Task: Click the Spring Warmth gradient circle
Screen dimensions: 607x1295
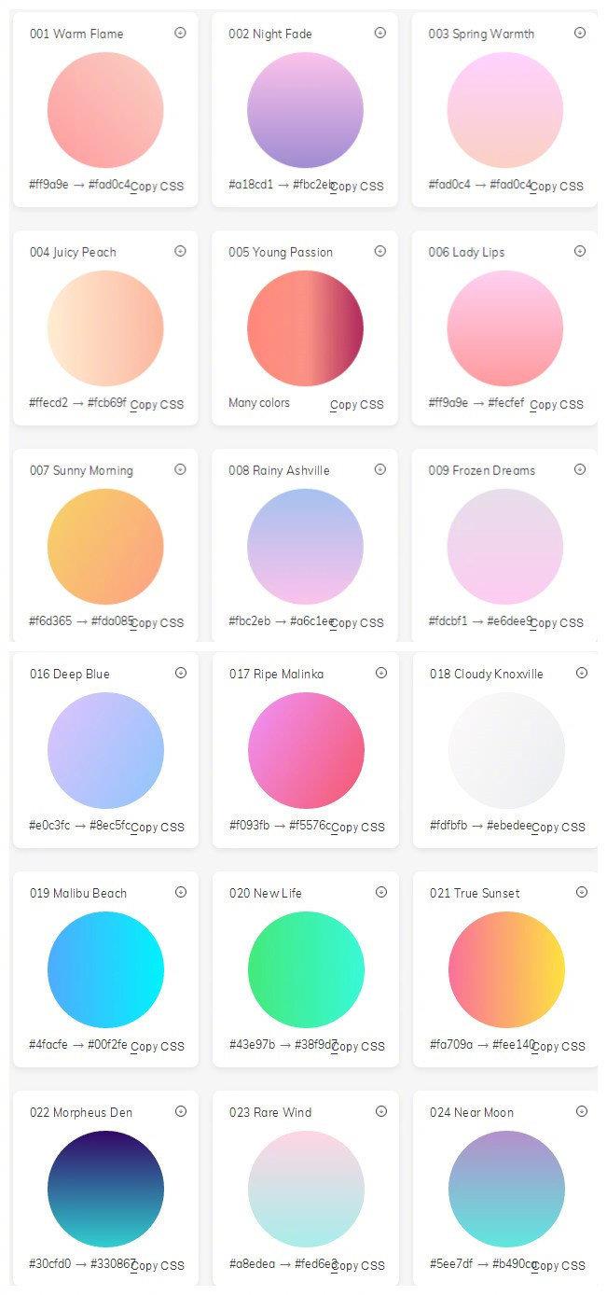Action: (505, 110)
